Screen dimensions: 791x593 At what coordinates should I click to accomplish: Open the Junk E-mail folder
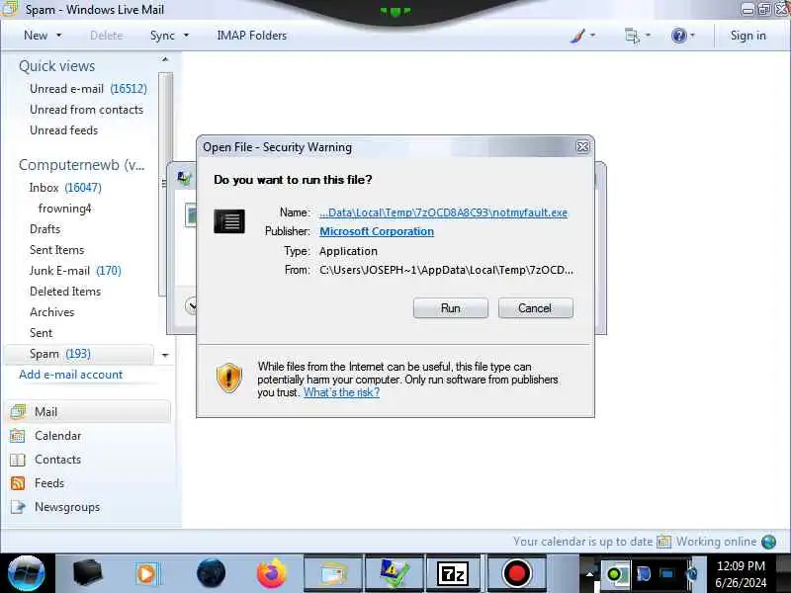pos(75,271)
